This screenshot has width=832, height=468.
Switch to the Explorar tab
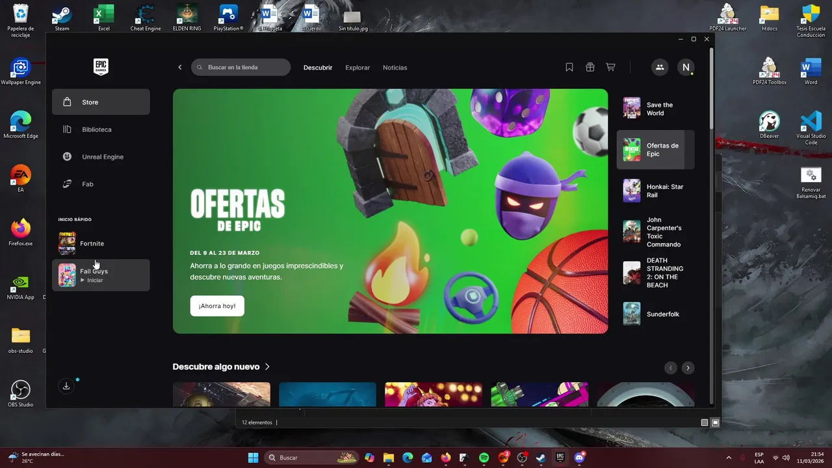(357, 68)
